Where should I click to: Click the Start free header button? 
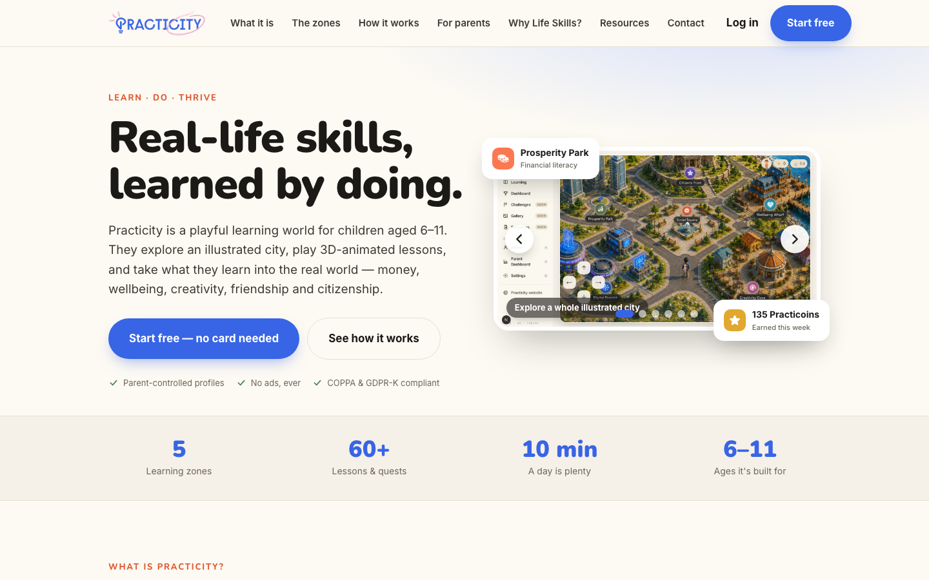pos(811,23)
